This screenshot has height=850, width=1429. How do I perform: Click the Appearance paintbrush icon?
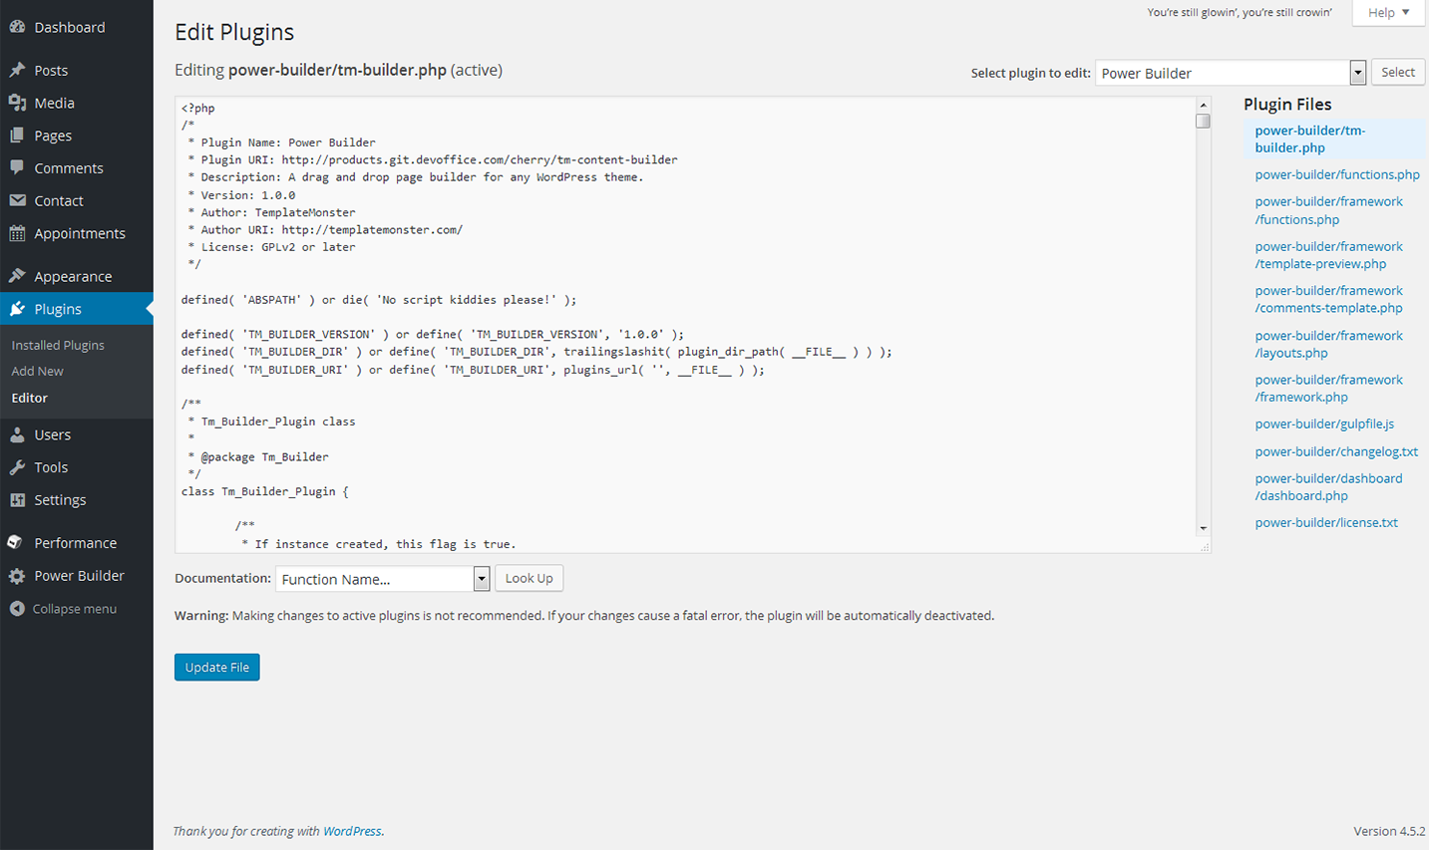click(17, 276)
